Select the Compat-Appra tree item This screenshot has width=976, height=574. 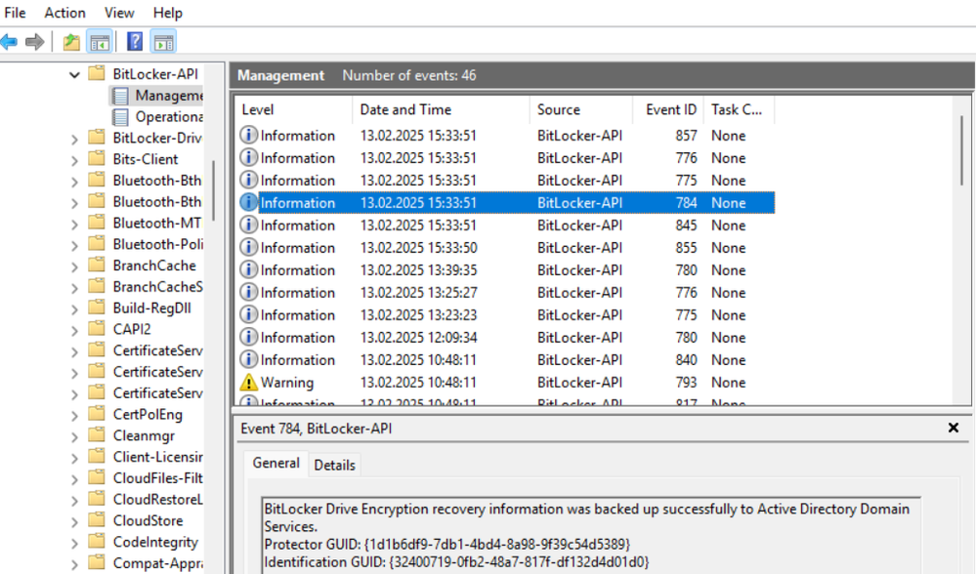coord(157,563)
